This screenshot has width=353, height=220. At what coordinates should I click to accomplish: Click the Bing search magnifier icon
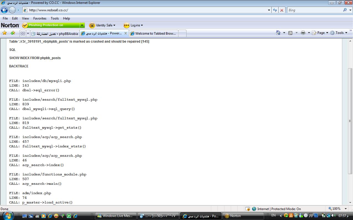click(x=345, y=10)
